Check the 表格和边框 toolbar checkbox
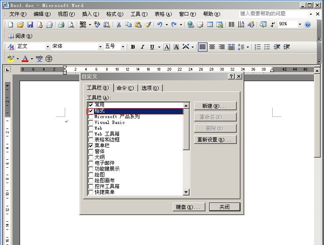 (91, 140)
